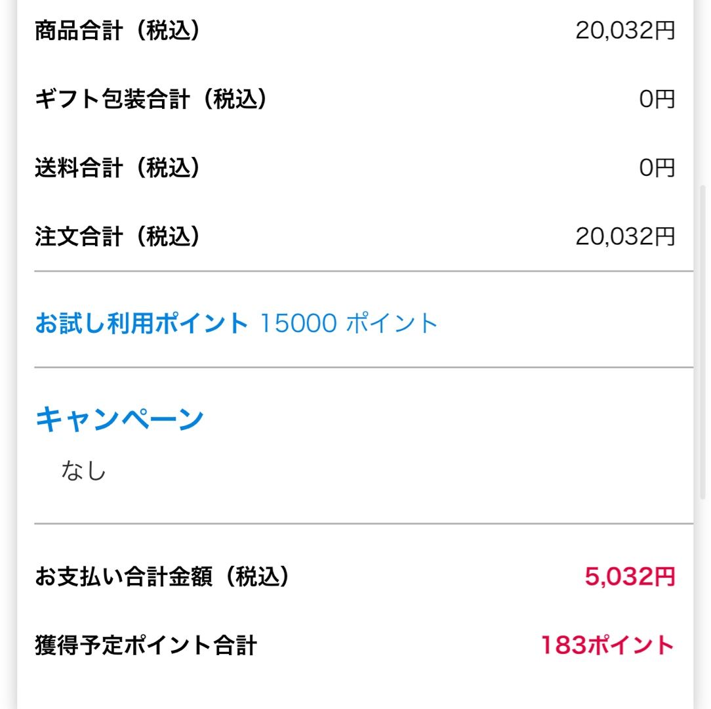Select the 注文合計 amount of 20,032円
The image size is (711, 709).
(624, 236)
